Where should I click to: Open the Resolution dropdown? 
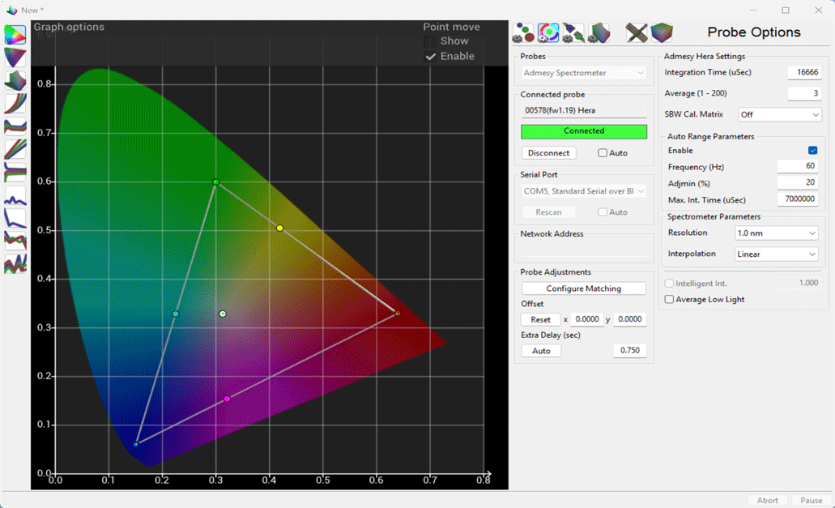776,233
